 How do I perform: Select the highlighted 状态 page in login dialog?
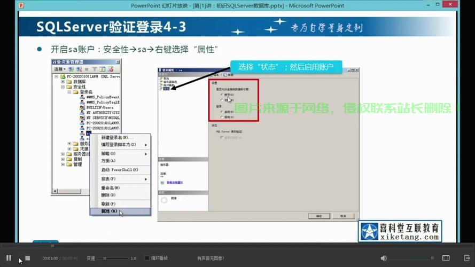coord(166,89)
